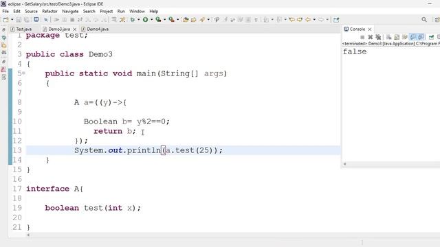Screen dimensions: 440x247
Task: Click the Search magnifier icon top right
Action: pyautogui.click(x=424, y=20)
